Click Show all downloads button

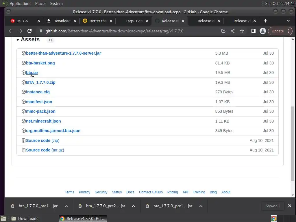pyautogui.click(x=272, y=206)
